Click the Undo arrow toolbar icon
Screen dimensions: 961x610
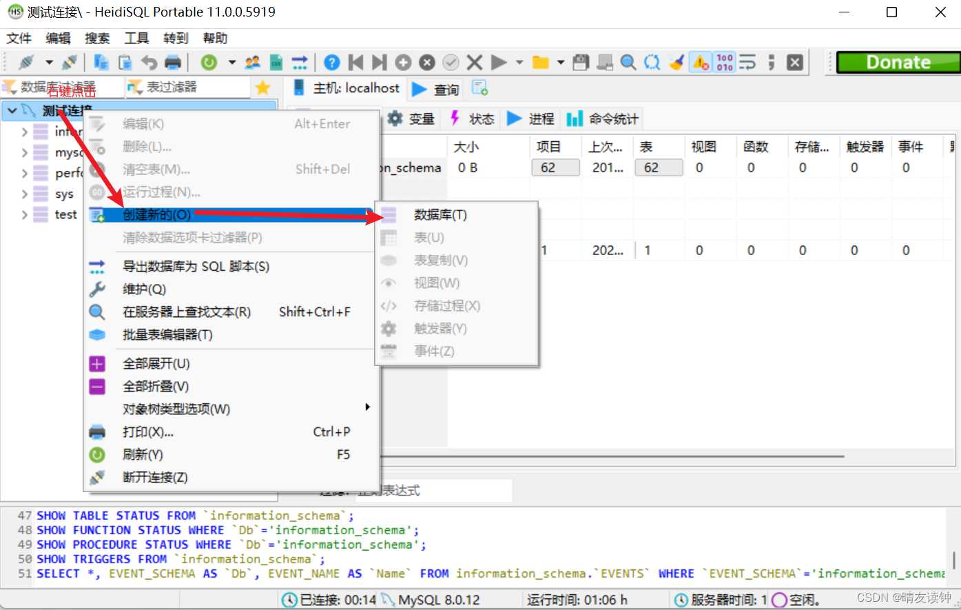(x=149, y=62)
